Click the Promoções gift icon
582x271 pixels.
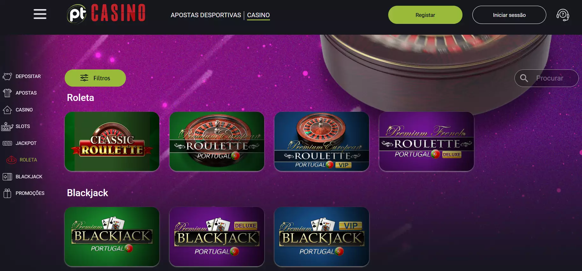click(7, 193)
